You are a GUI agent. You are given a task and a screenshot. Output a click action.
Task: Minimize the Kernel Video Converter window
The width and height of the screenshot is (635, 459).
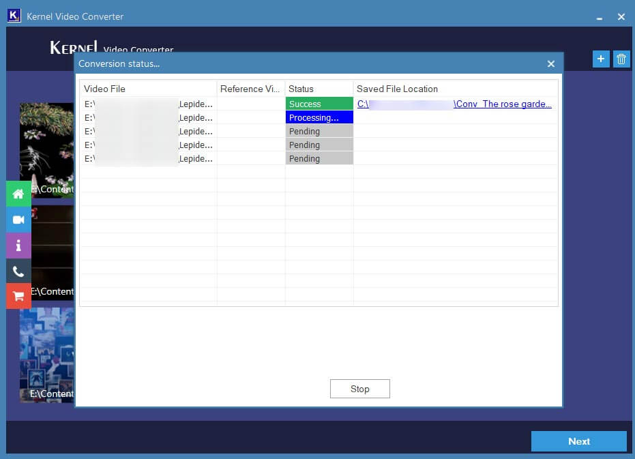[600, 17]
